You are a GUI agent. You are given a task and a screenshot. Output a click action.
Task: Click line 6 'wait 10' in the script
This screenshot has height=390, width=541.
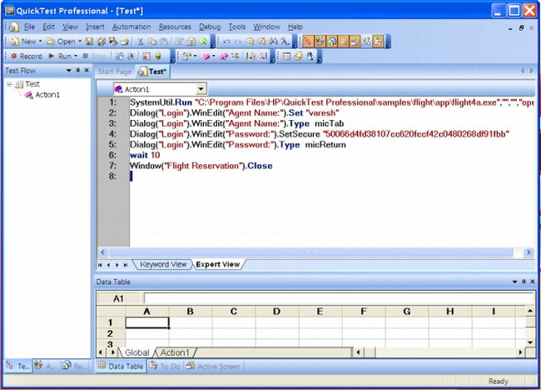tap(145, 155)
